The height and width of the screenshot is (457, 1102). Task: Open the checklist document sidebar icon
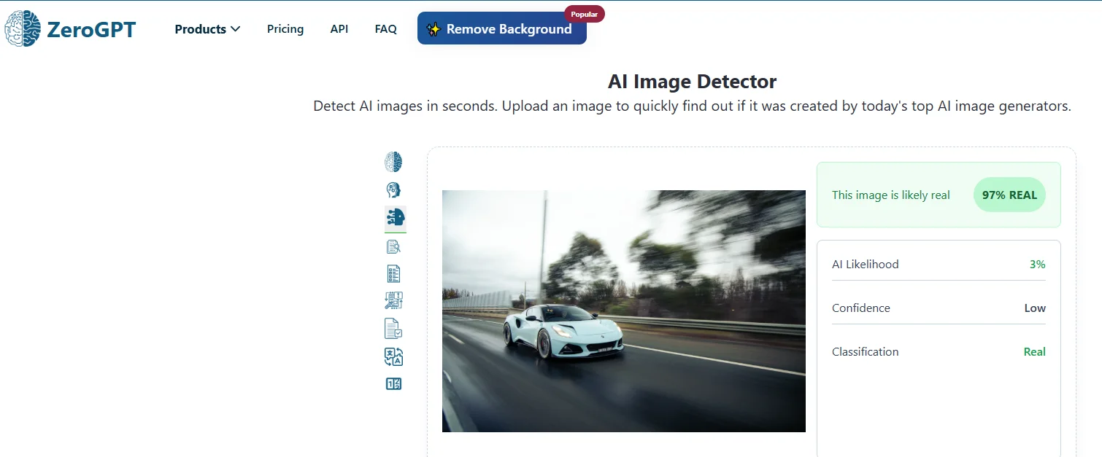coord(394,274)
